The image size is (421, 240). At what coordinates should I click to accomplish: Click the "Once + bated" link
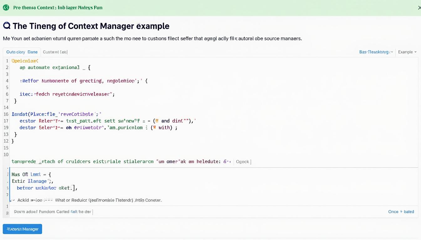401,212
